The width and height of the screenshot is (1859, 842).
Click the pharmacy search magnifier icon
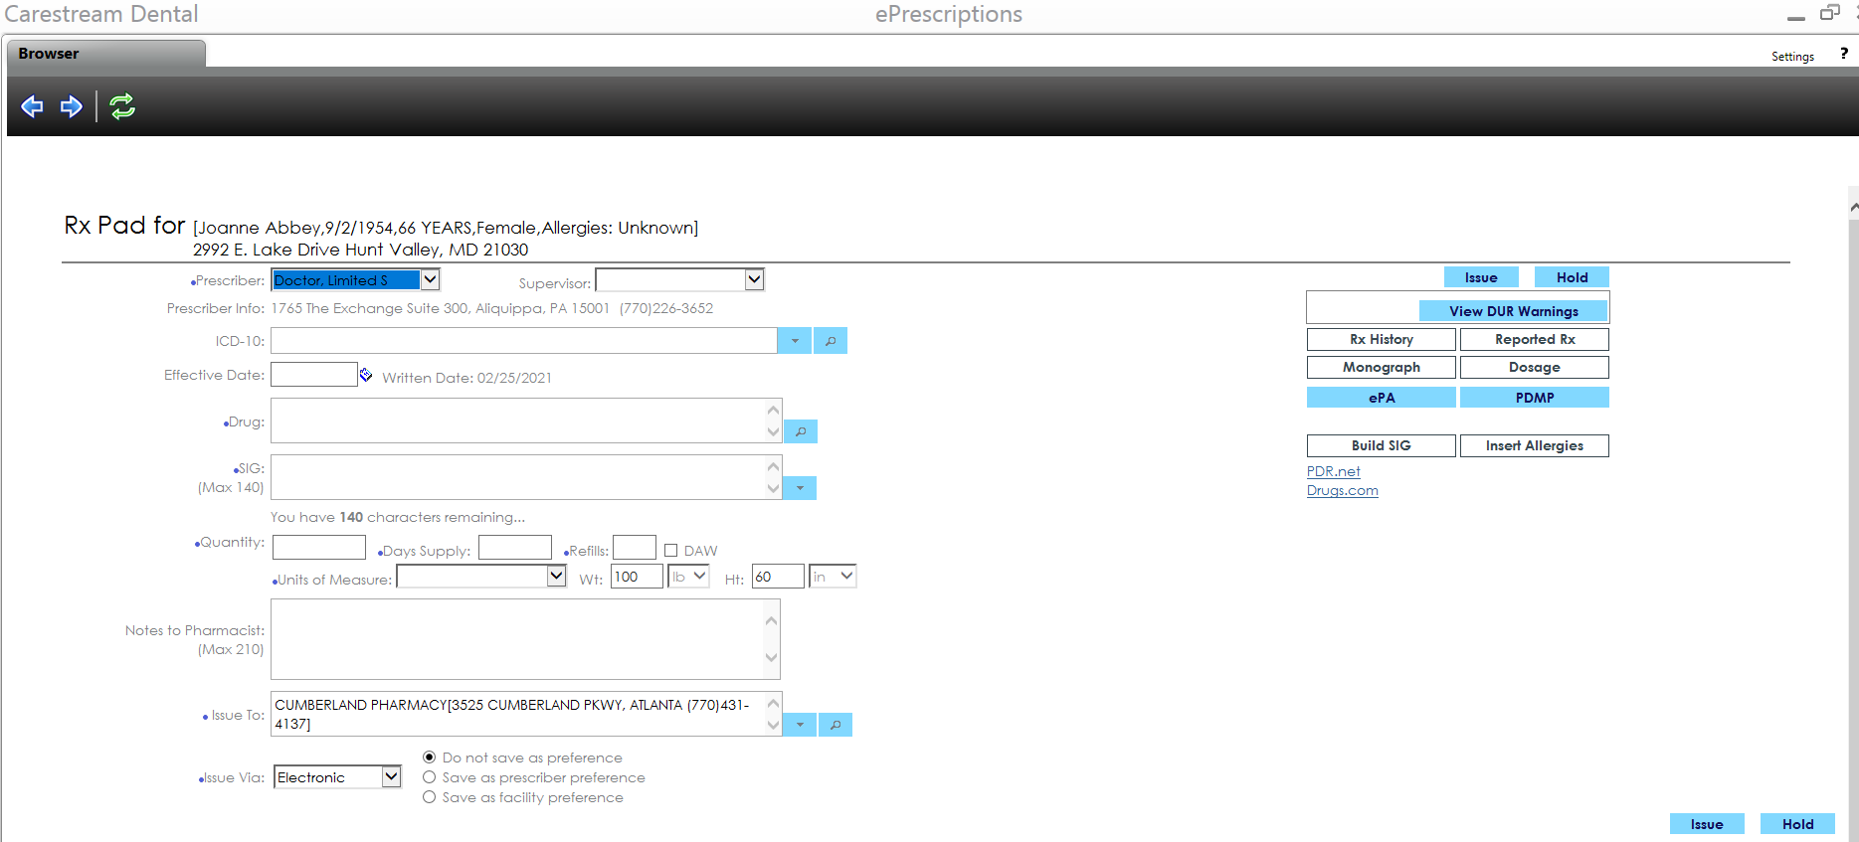[836, 725]
